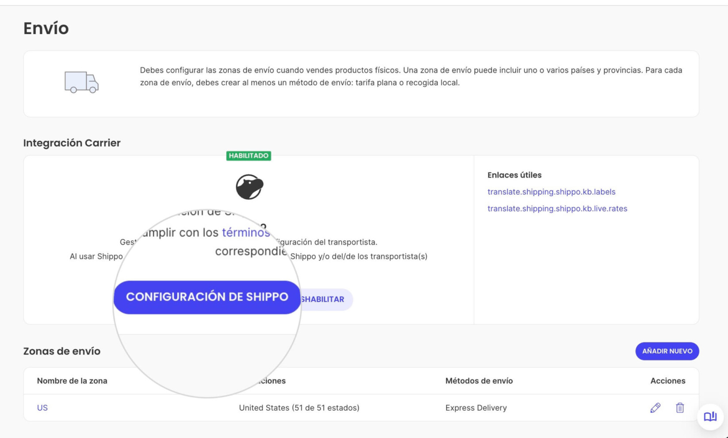Viewport: 728px width, 438px height.
Task: Delete the US zone with trash icon
Action: point(680,408)
